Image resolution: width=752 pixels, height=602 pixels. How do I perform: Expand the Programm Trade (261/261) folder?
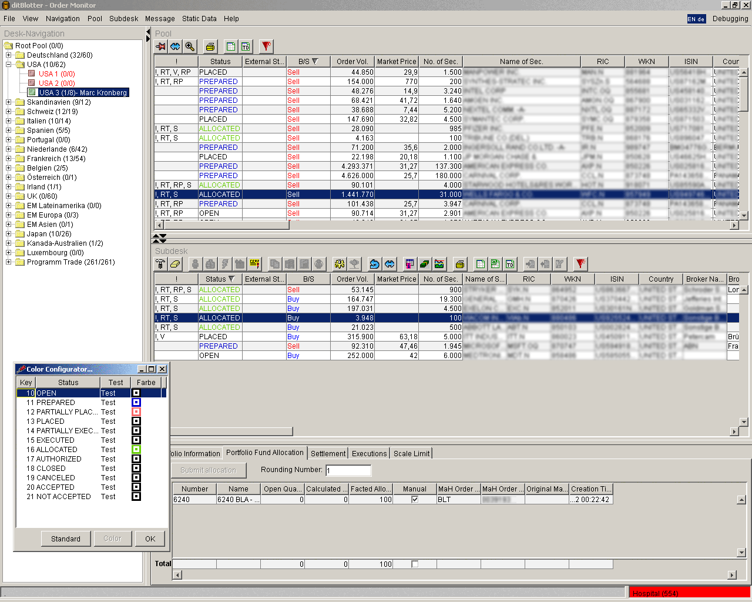9,262
